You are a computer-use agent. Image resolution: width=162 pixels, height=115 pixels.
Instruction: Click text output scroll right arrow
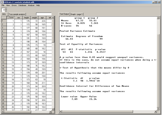click(156, 111)
